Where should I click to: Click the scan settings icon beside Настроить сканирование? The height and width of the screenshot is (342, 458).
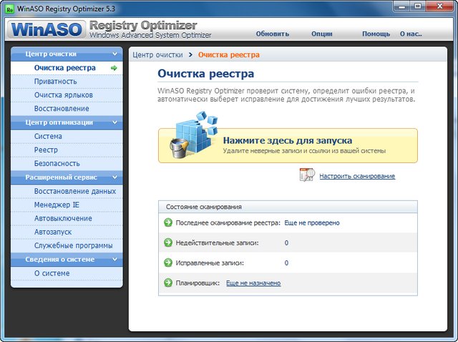[306, 175]
